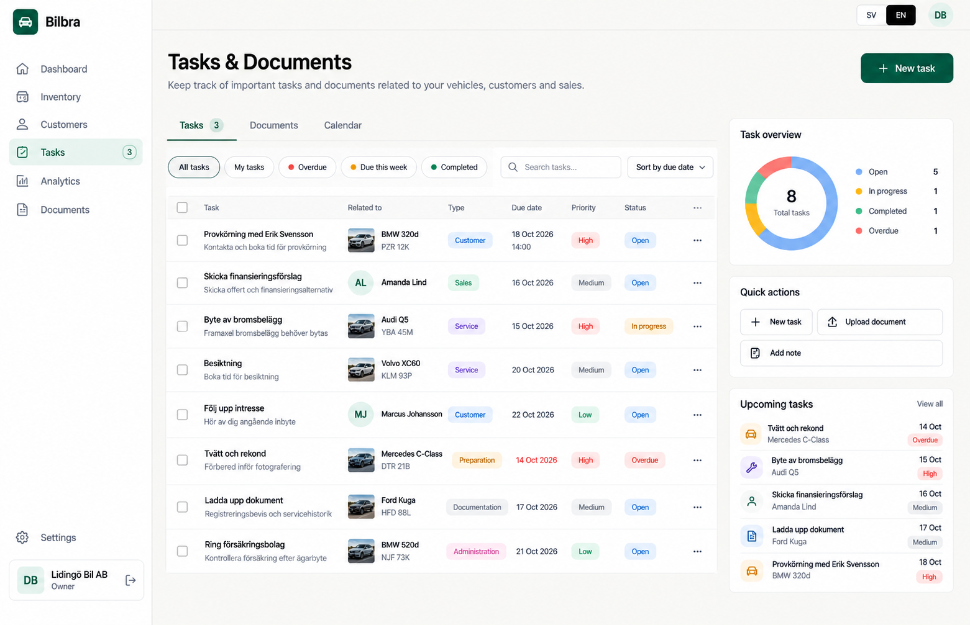Click the Administration type tag
This screenshot has height=625, width=970.
click(476, 551)
